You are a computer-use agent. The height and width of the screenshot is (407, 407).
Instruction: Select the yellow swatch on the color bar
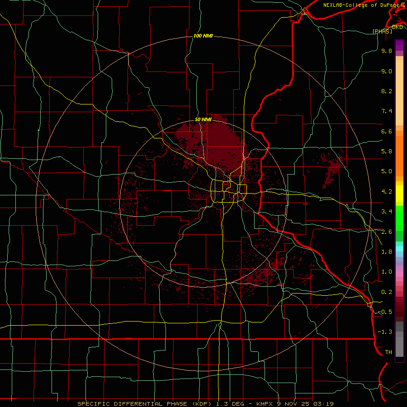coord(399,194)
